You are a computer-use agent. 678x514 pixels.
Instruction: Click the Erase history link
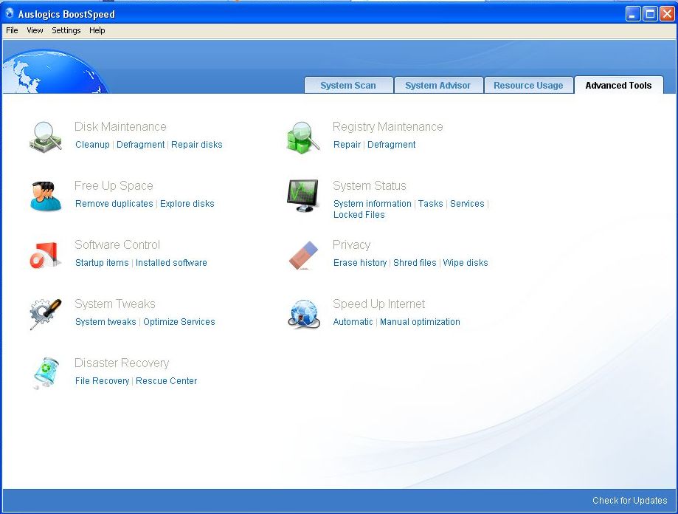[x=360, y=263]
